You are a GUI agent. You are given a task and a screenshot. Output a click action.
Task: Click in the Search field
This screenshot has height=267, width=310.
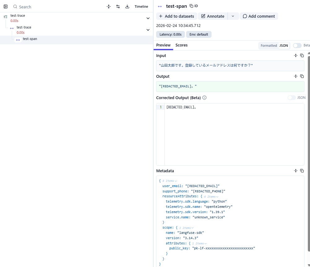(56, 7)
